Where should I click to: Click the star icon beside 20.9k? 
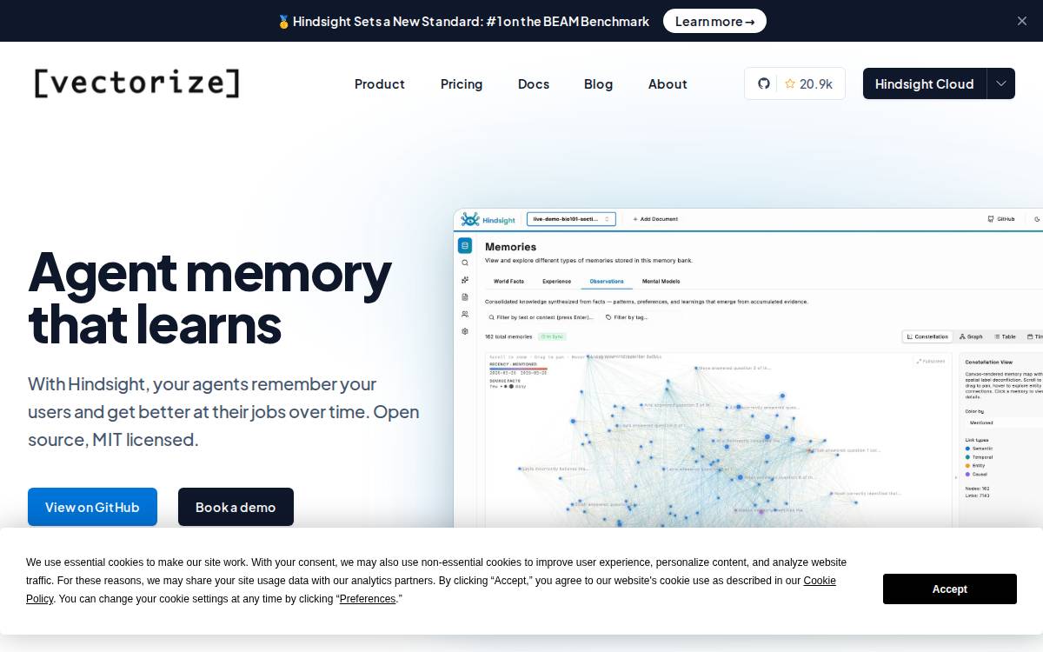790,83
